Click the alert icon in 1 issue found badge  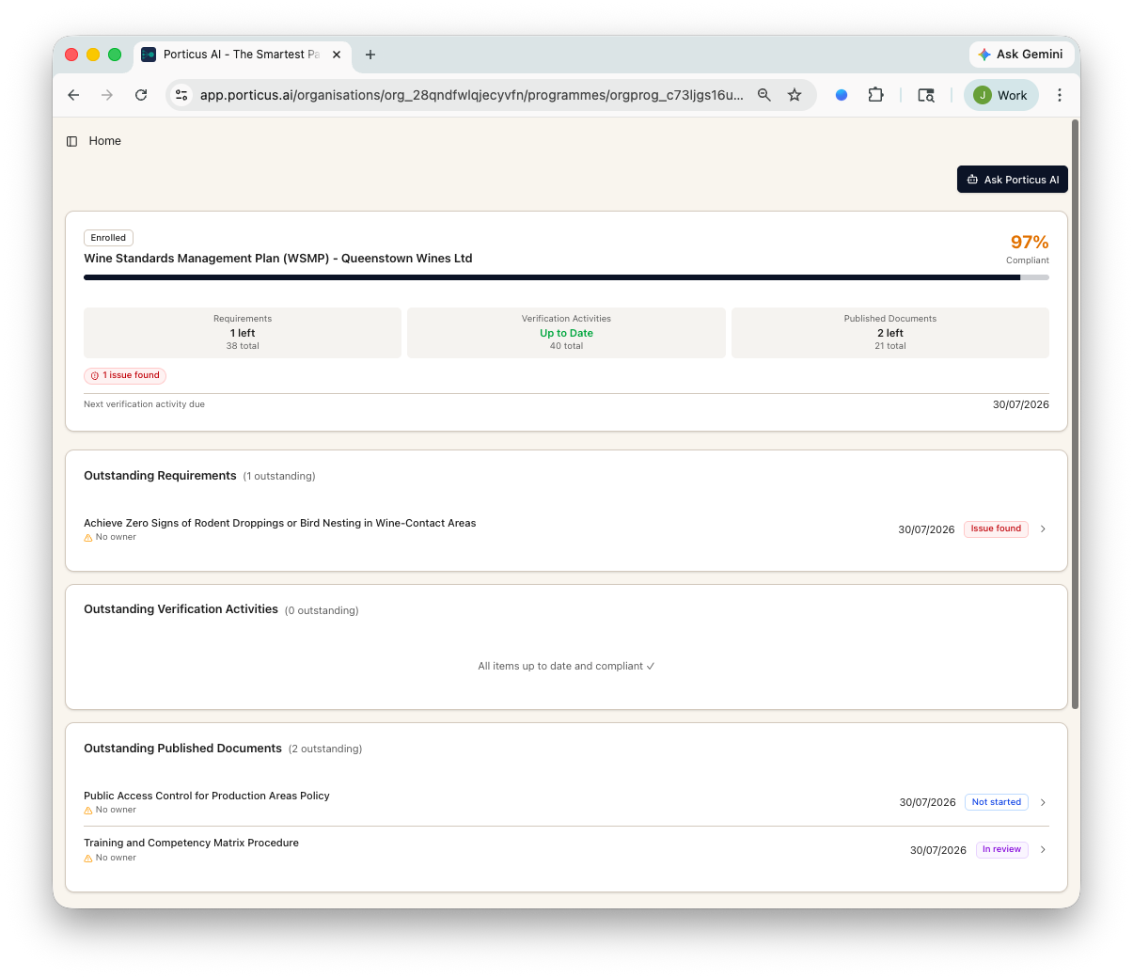(94, 376)
